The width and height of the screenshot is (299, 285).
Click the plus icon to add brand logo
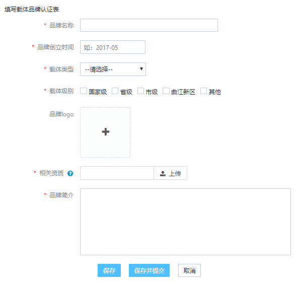[105, 132]
